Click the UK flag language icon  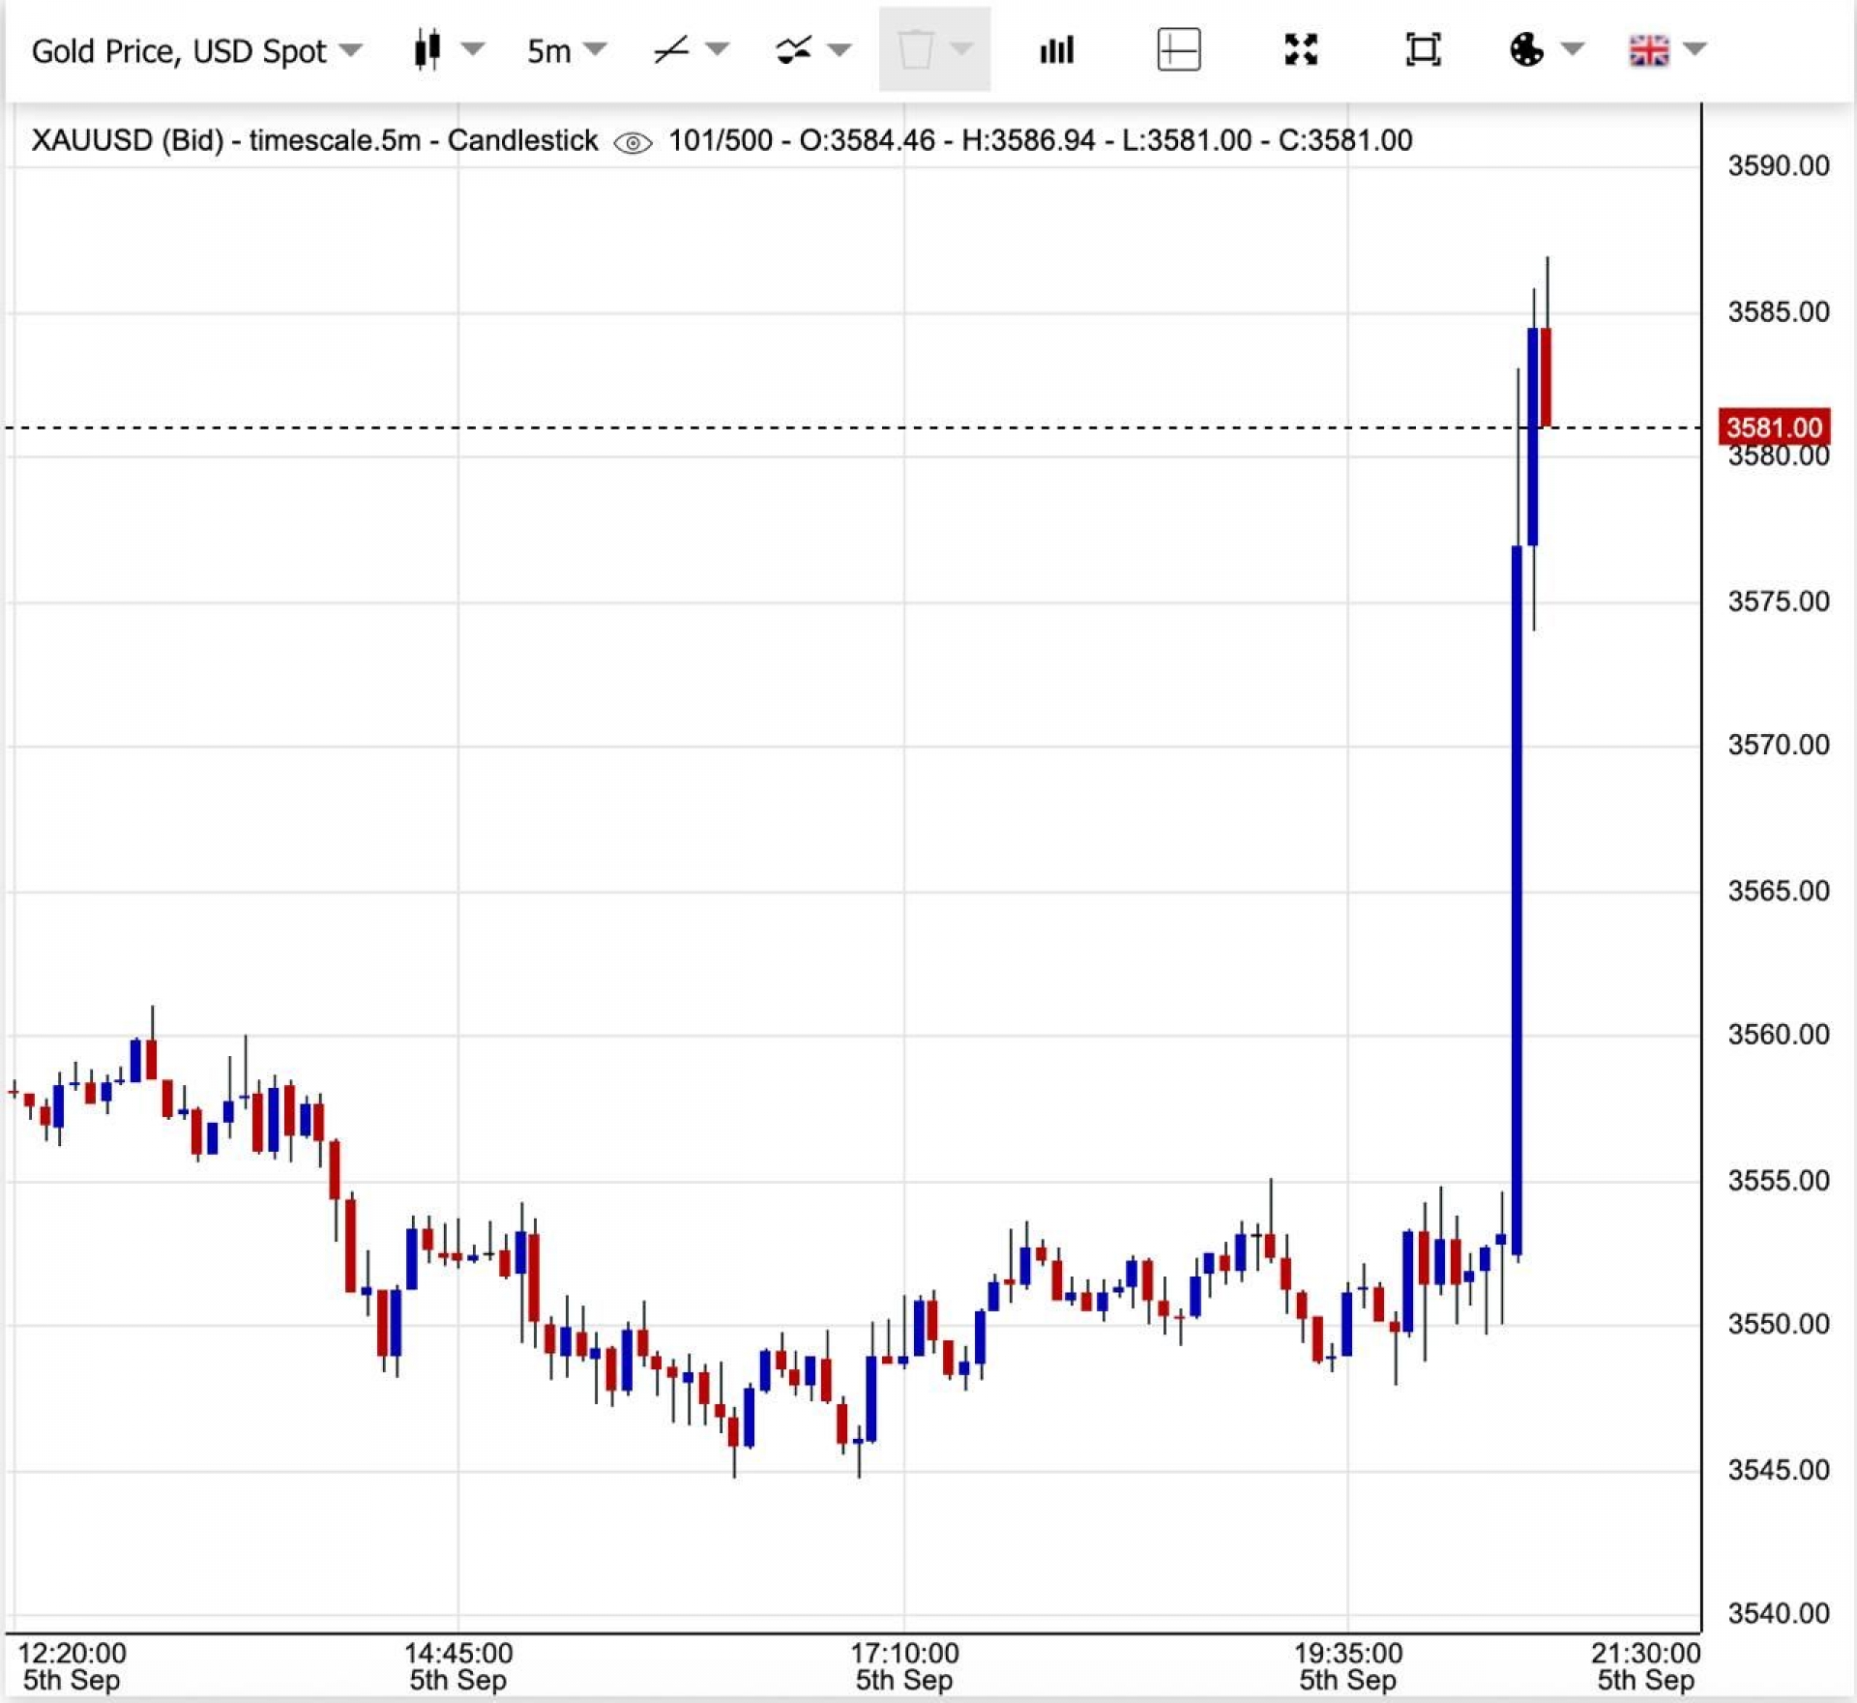coord(1648,49)
